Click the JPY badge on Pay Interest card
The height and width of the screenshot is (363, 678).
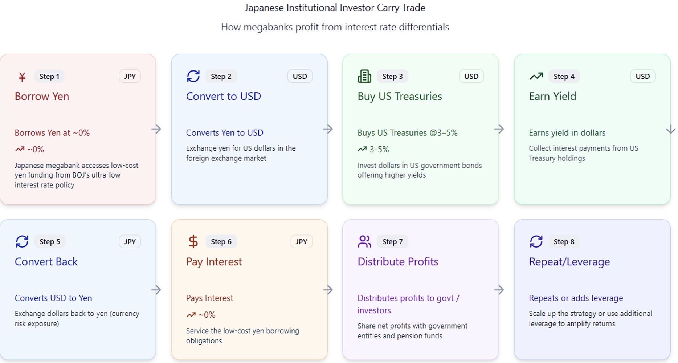pos(301,241)
